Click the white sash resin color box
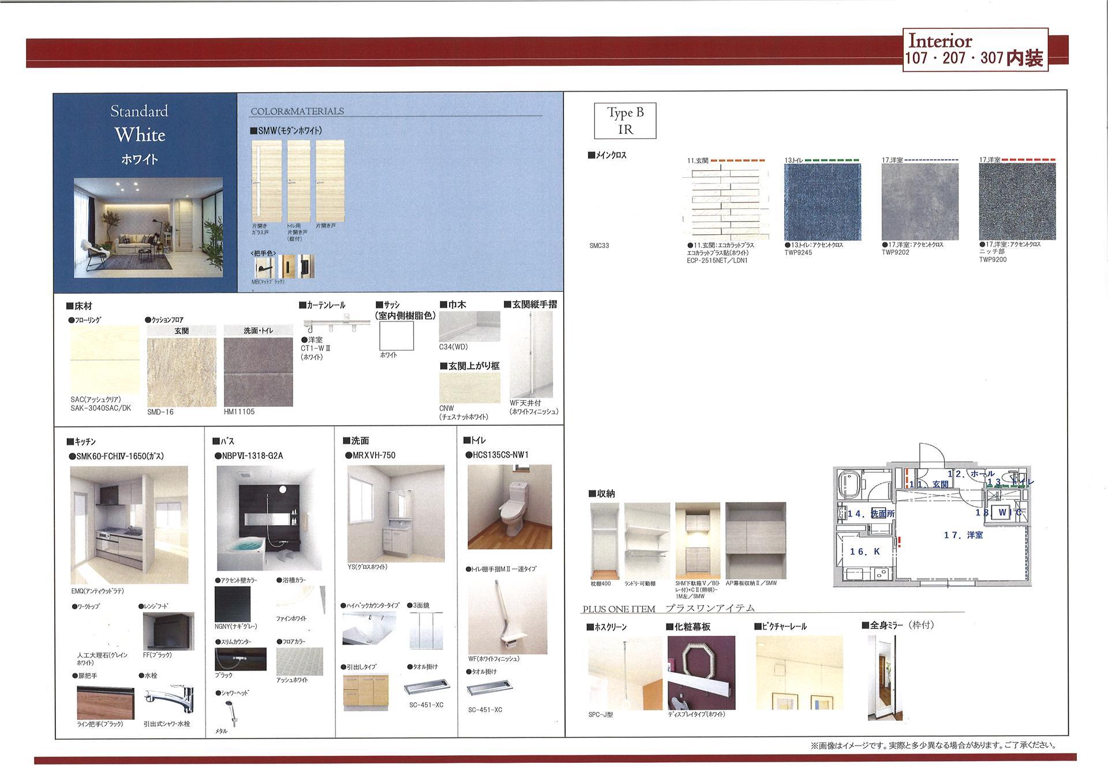 (396, 336)
